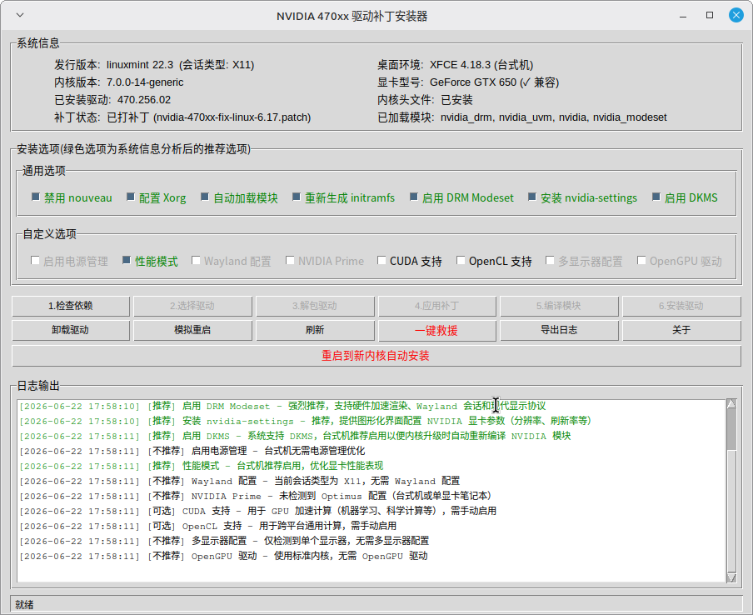Click the greyed-out OpenGPU 驱动 checkbox

click(641, 260)
